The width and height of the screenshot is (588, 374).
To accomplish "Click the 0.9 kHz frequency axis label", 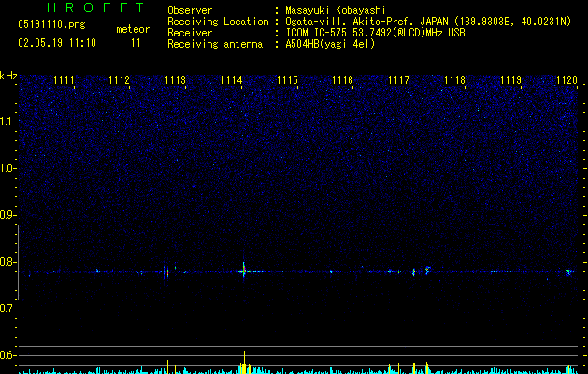I will pos(7,215).
